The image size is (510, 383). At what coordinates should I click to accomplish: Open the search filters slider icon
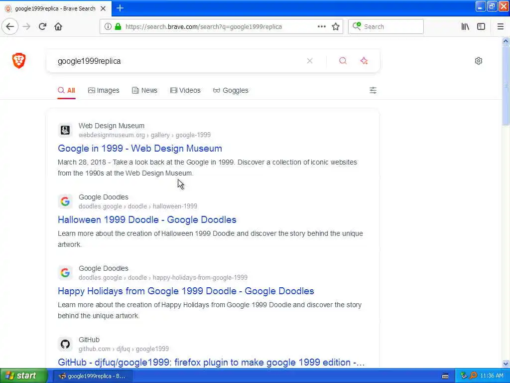[x=373, y=90]
